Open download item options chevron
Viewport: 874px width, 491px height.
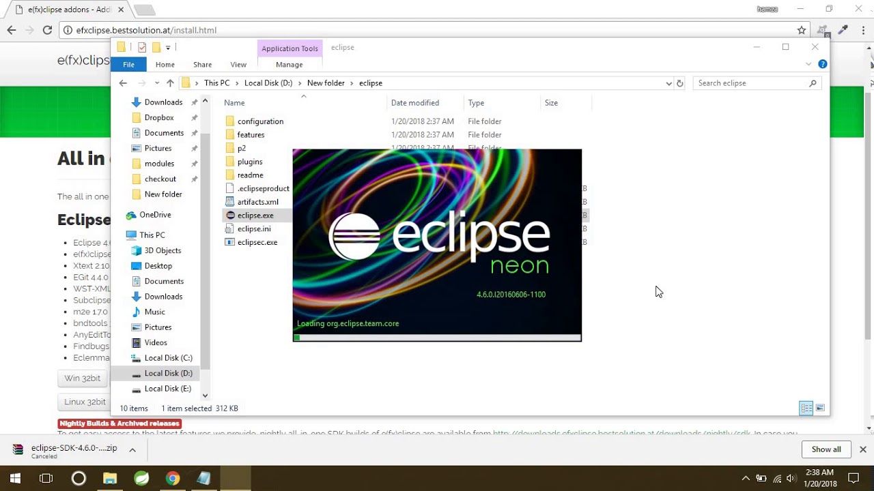pyautogui.click(x=132, y=449)
